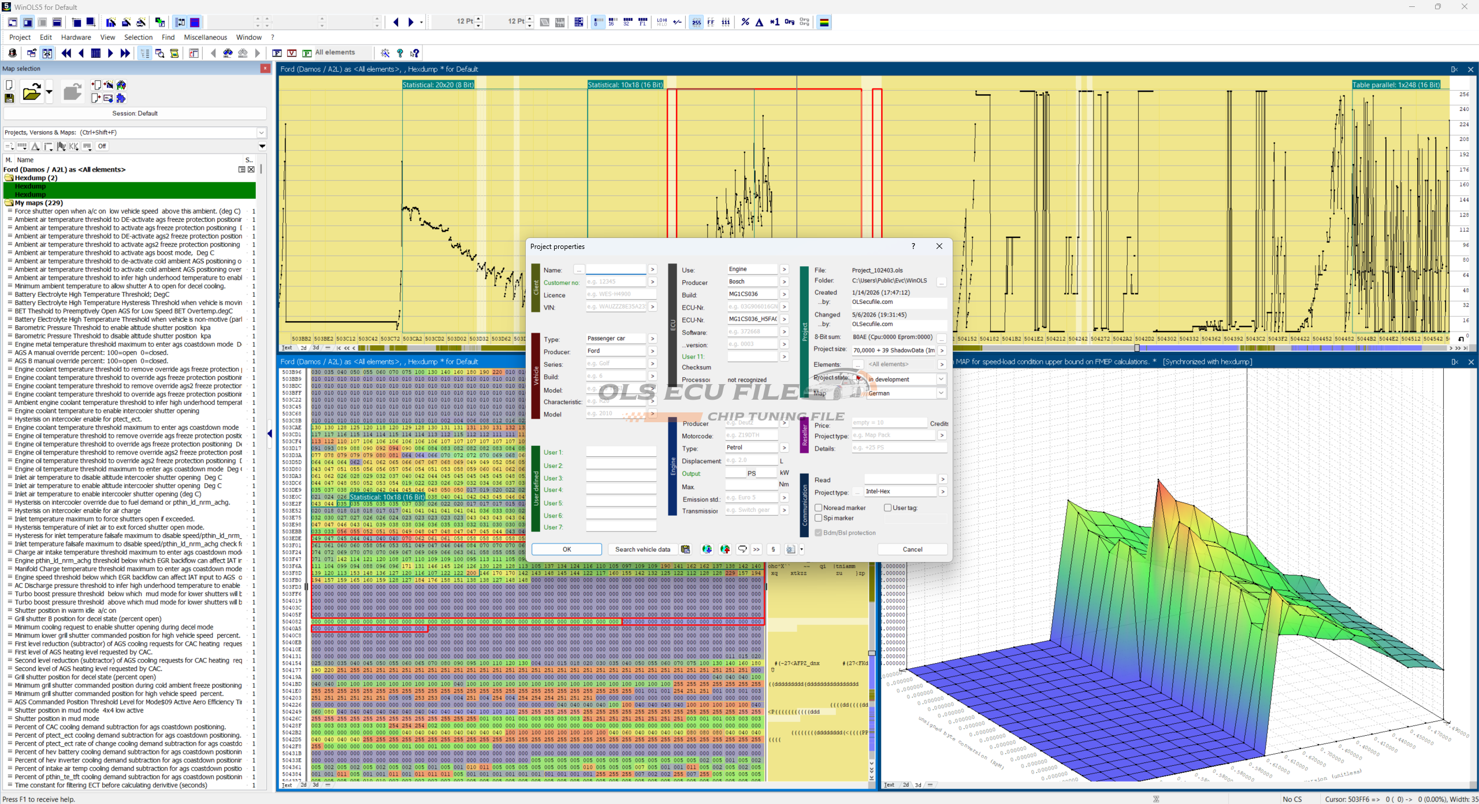Click the red boxed V icon in toolbar
Viewport: 1479px width, 804px height.
pyautogui.click(x=292, y=53)
